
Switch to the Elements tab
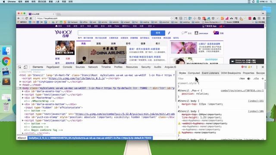pyautogui.click(x=38, y=67)
